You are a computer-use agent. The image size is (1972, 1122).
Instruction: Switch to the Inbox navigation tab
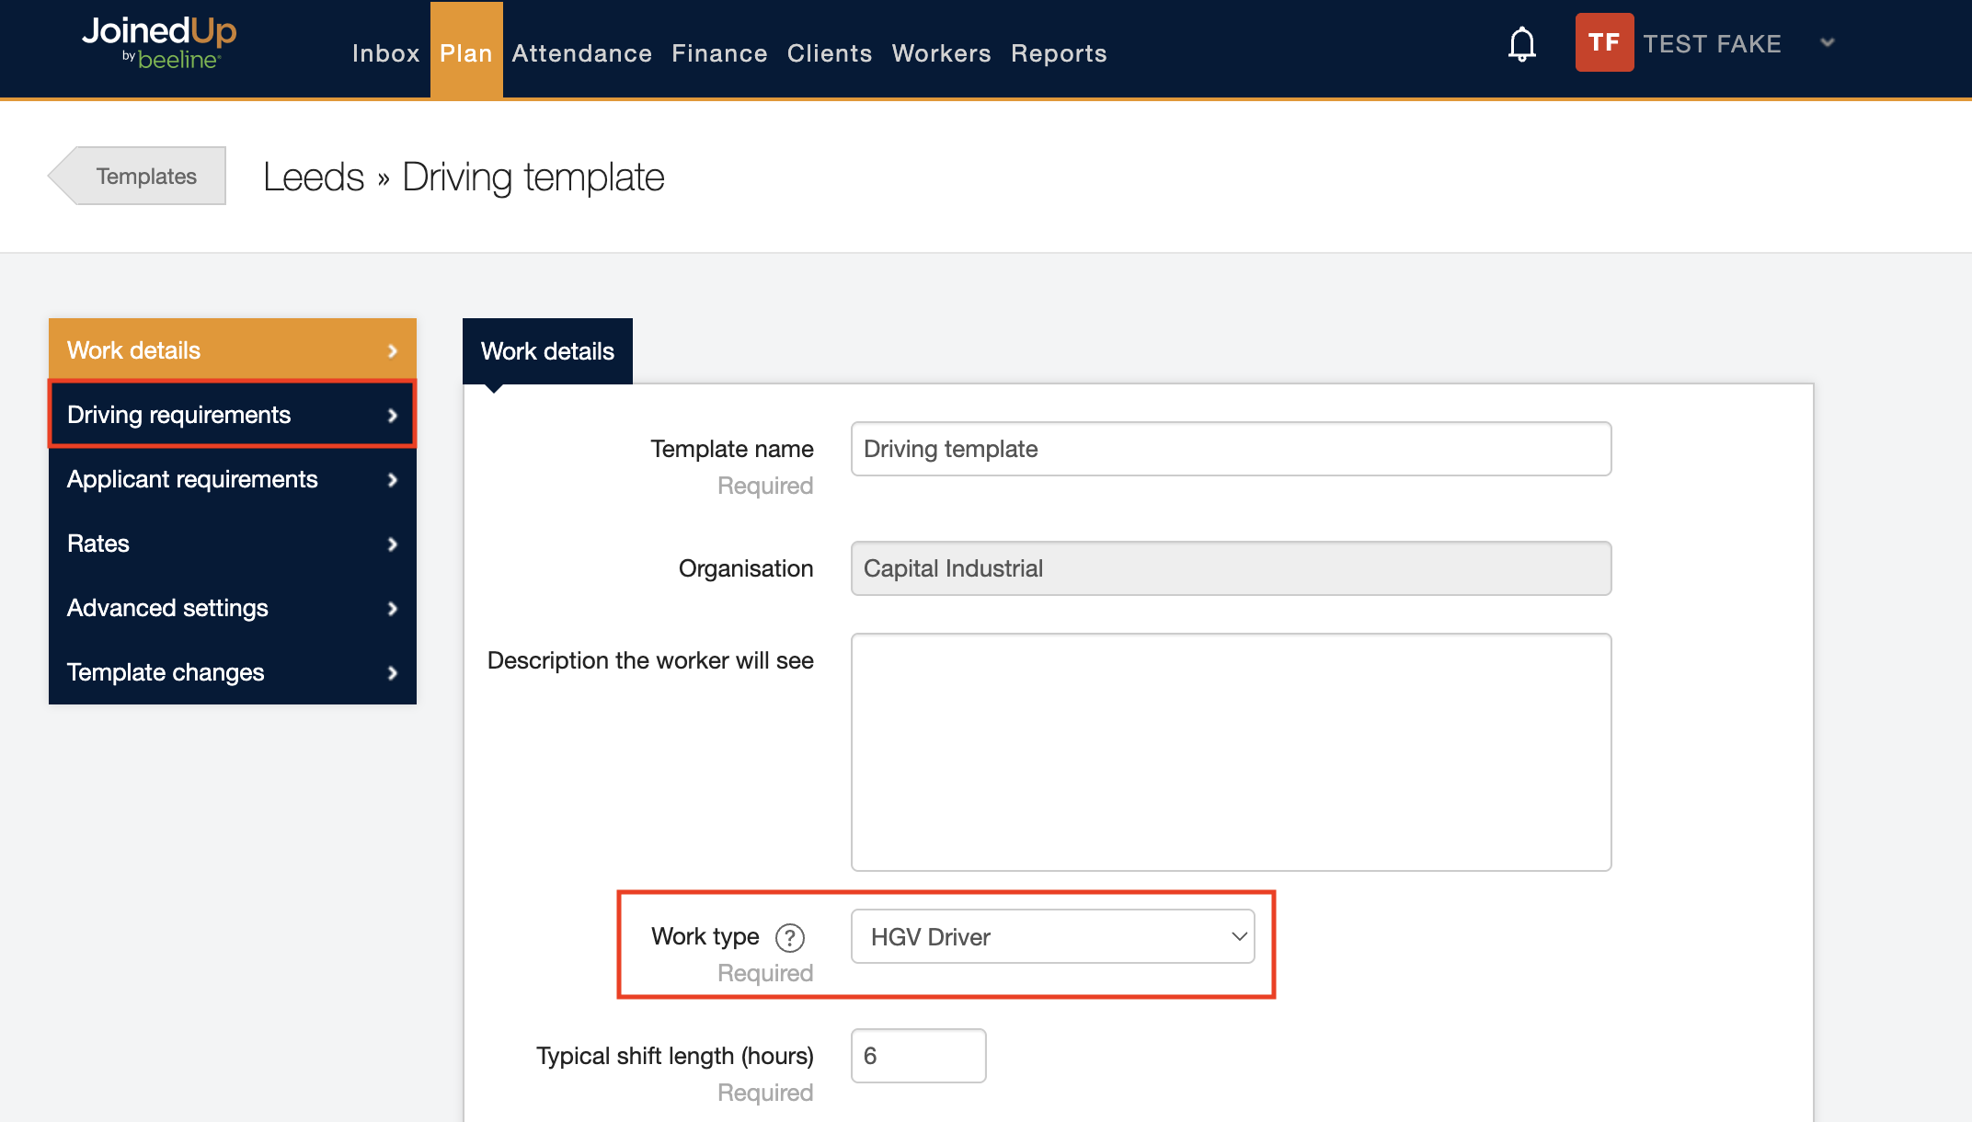point(385,53)
